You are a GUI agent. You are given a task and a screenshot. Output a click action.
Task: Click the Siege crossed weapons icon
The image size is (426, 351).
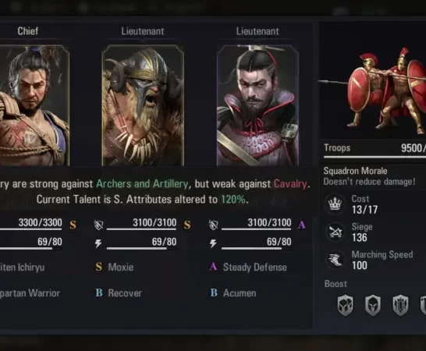335,232
